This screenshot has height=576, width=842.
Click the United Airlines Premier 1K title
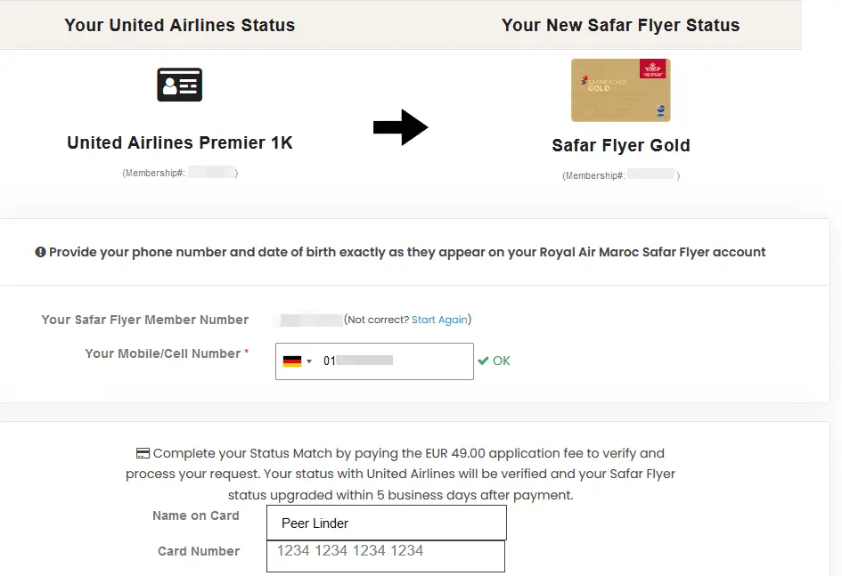coord(180,142)
